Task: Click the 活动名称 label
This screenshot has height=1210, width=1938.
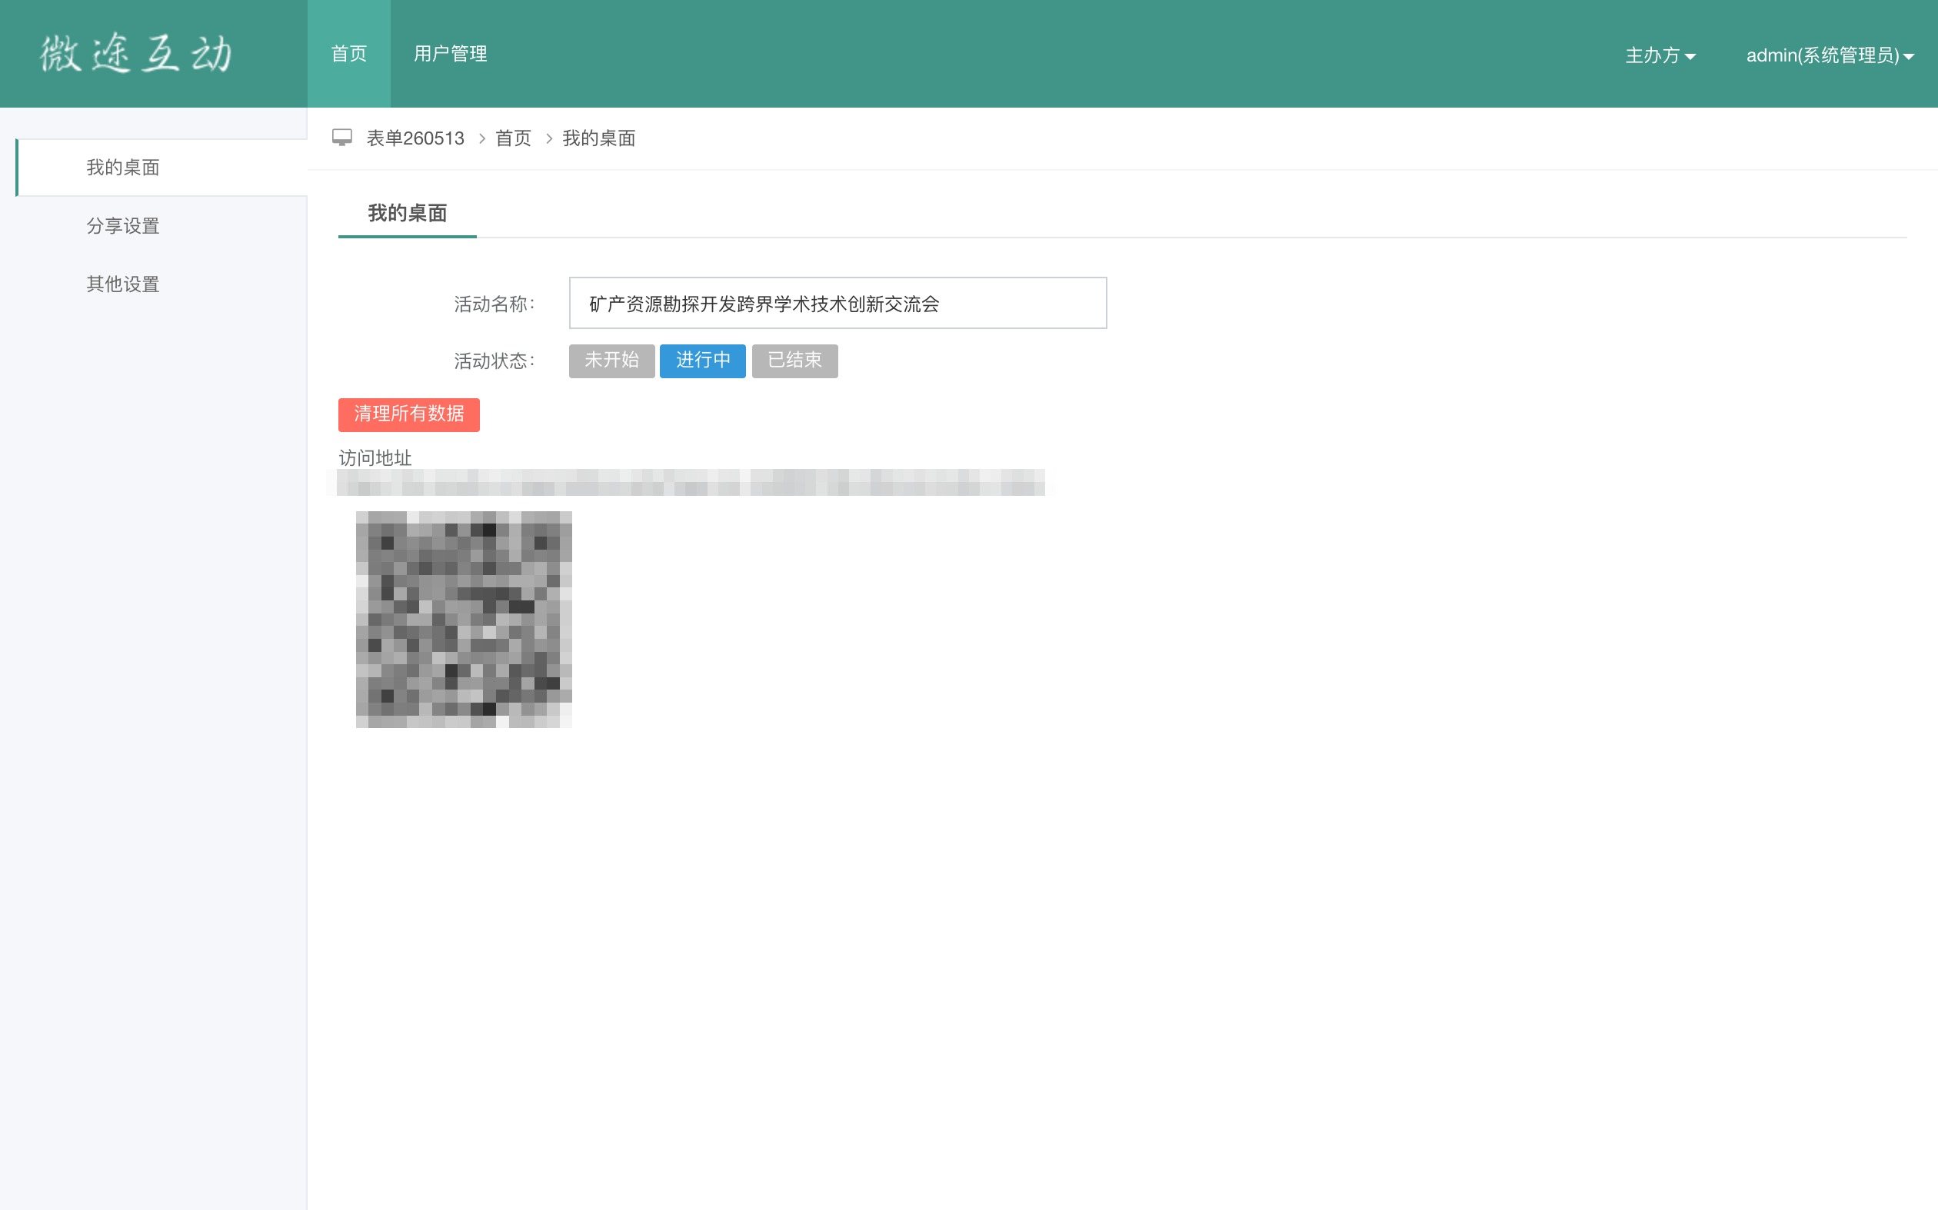Action: [x=494, y=304]
